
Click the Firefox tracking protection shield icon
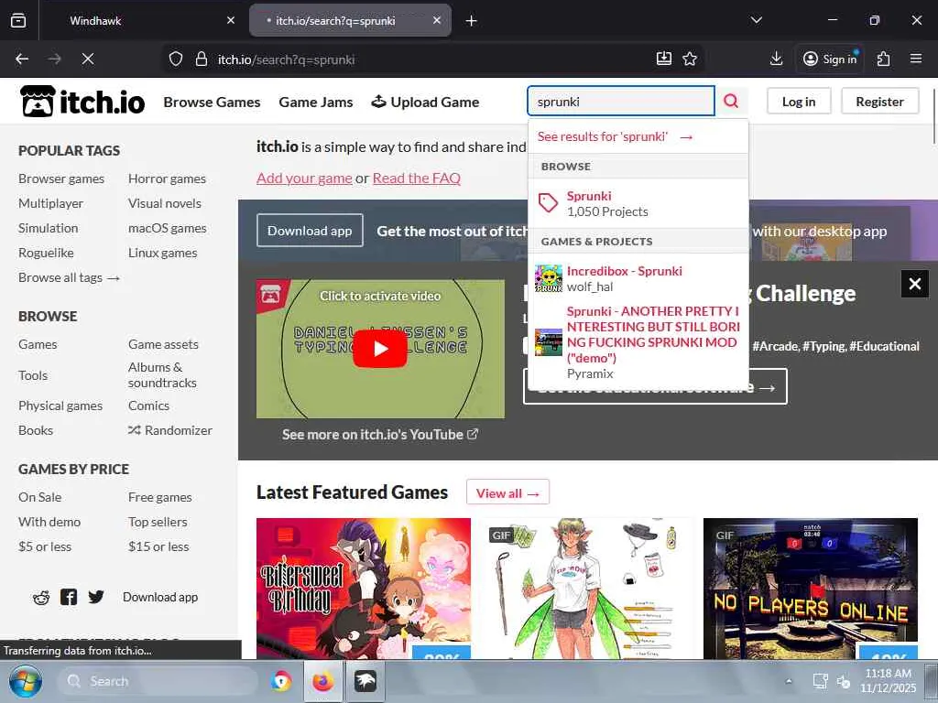pyautogui.click(x=175, y=59)
